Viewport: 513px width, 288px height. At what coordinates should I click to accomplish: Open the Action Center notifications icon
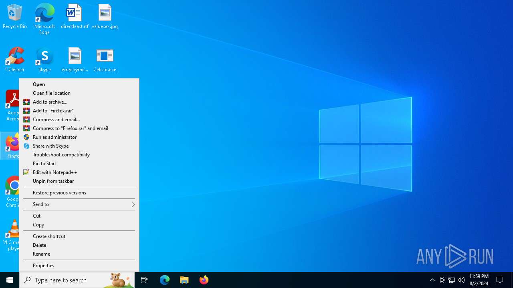[x=500, y=280]
